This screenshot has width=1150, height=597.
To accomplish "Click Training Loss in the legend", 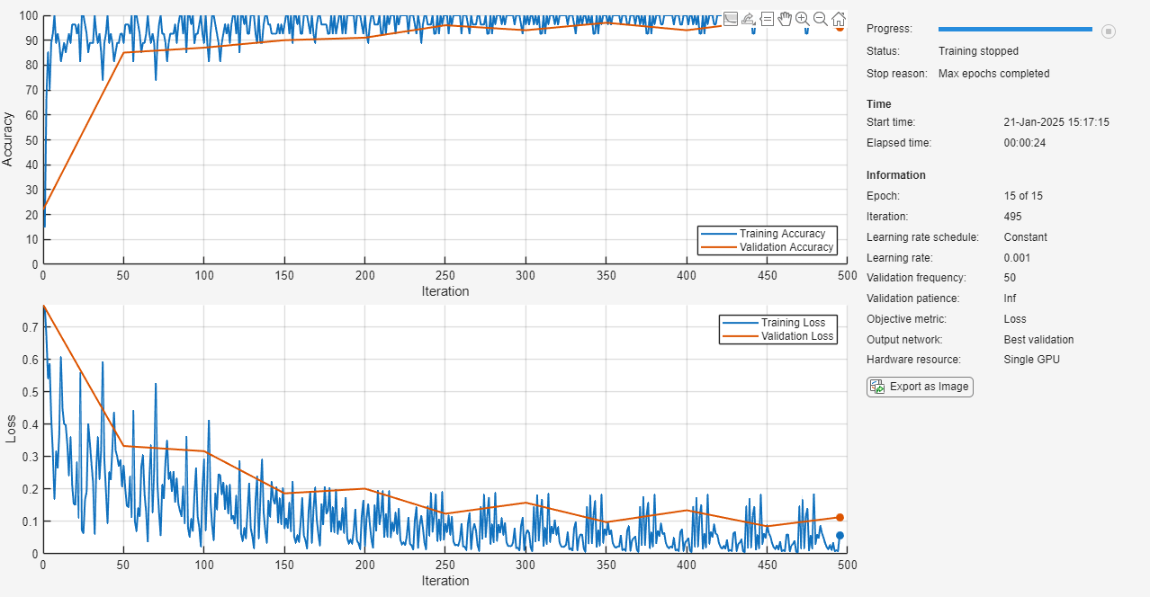I will point(792,323).
